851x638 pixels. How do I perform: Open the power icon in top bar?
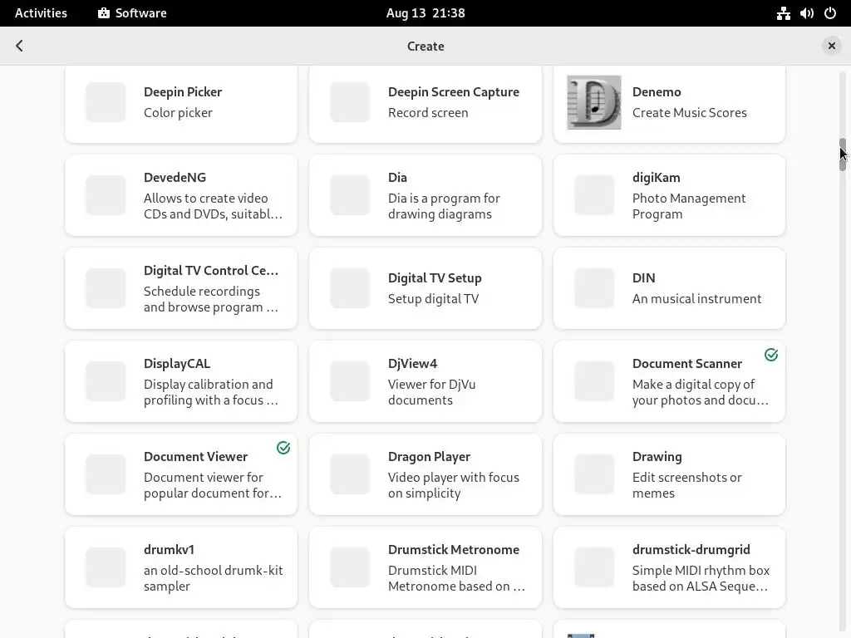830,13
